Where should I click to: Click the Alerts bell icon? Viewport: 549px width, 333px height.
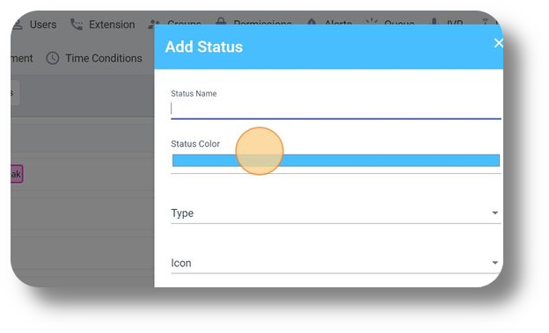pos(311,22)
